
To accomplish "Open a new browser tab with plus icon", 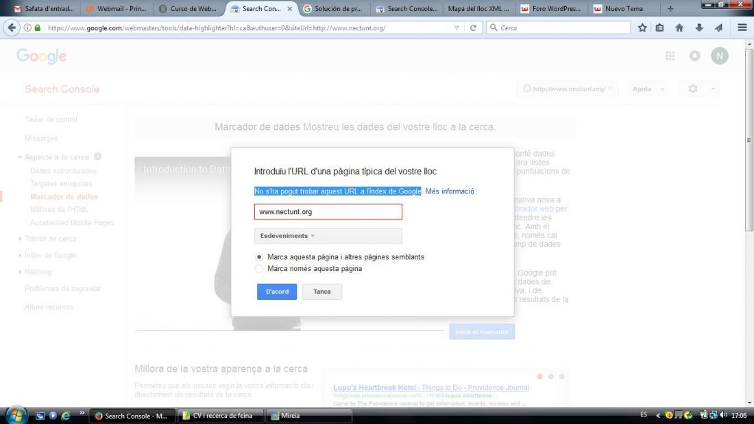I will tap(670, 9).
